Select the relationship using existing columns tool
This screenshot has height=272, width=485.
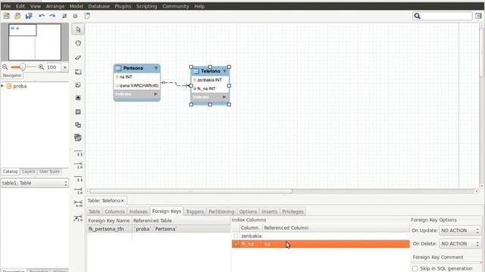(78, 218)
